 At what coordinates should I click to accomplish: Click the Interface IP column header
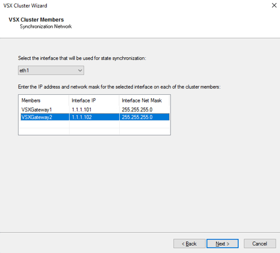coord(94,101)
